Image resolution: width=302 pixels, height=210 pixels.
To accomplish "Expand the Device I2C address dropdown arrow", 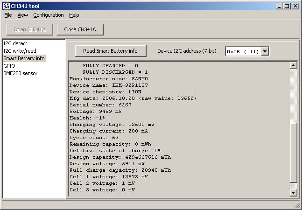I will point(265,51).
